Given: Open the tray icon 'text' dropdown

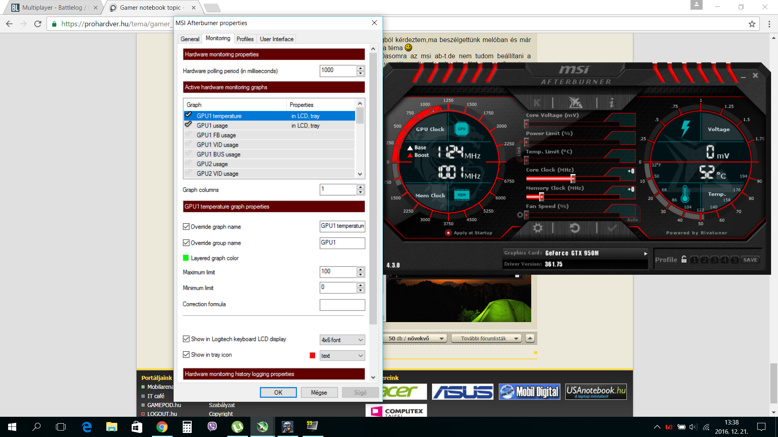Looking at the screenshot, I should 342,356.
